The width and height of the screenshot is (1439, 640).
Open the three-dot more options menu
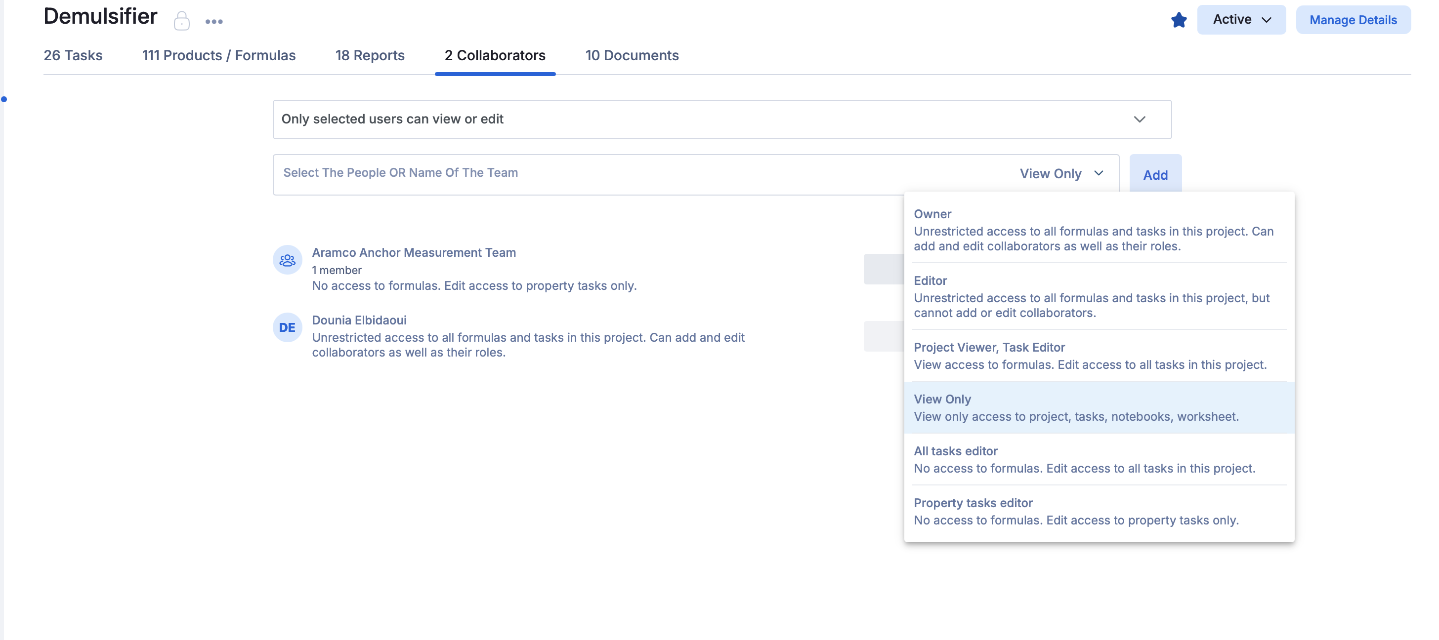[214, 22]
